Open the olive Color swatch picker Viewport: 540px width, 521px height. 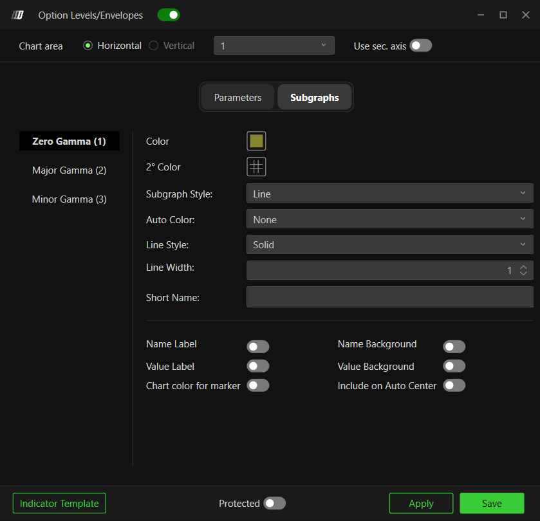click(256, 141)
